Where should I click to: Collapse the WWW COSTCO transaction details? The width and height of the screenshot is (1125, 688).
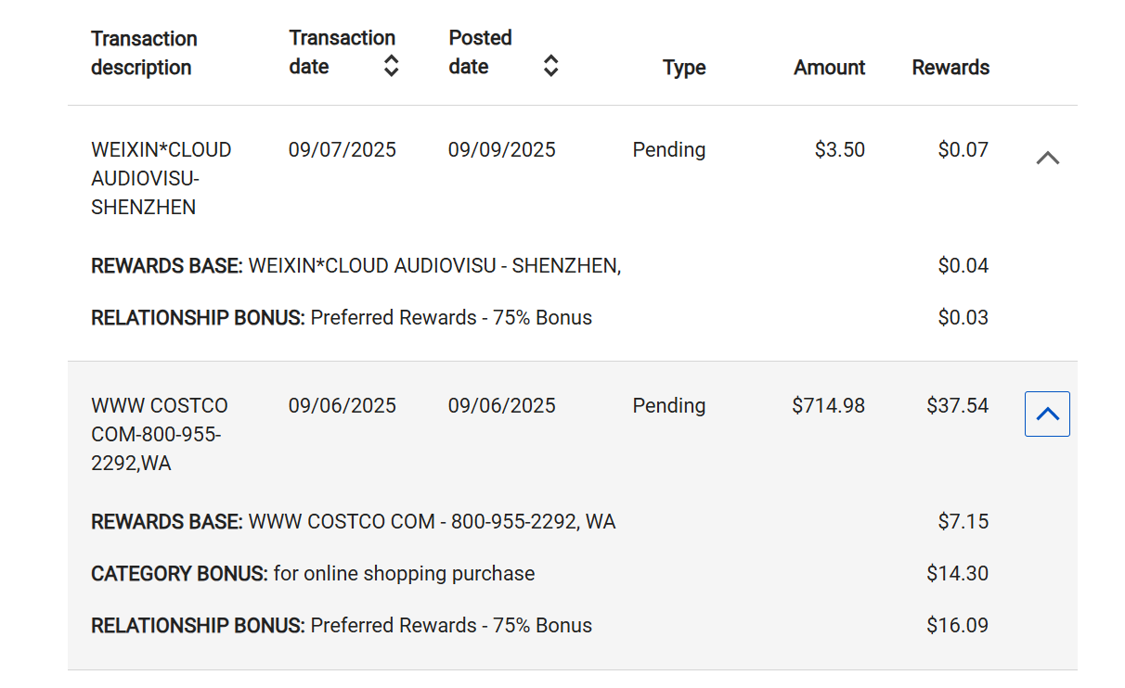(x=1047, y=414)
